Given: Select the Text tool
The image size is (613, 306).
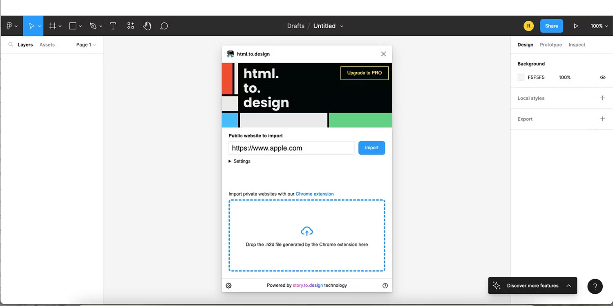Looking at the screenshot, I should pyautogui.click(x=113, y=26).
